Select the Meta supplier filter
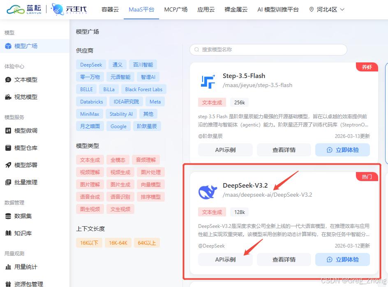Viewport: 388px width, 287px height. click(x=155, y=101)
